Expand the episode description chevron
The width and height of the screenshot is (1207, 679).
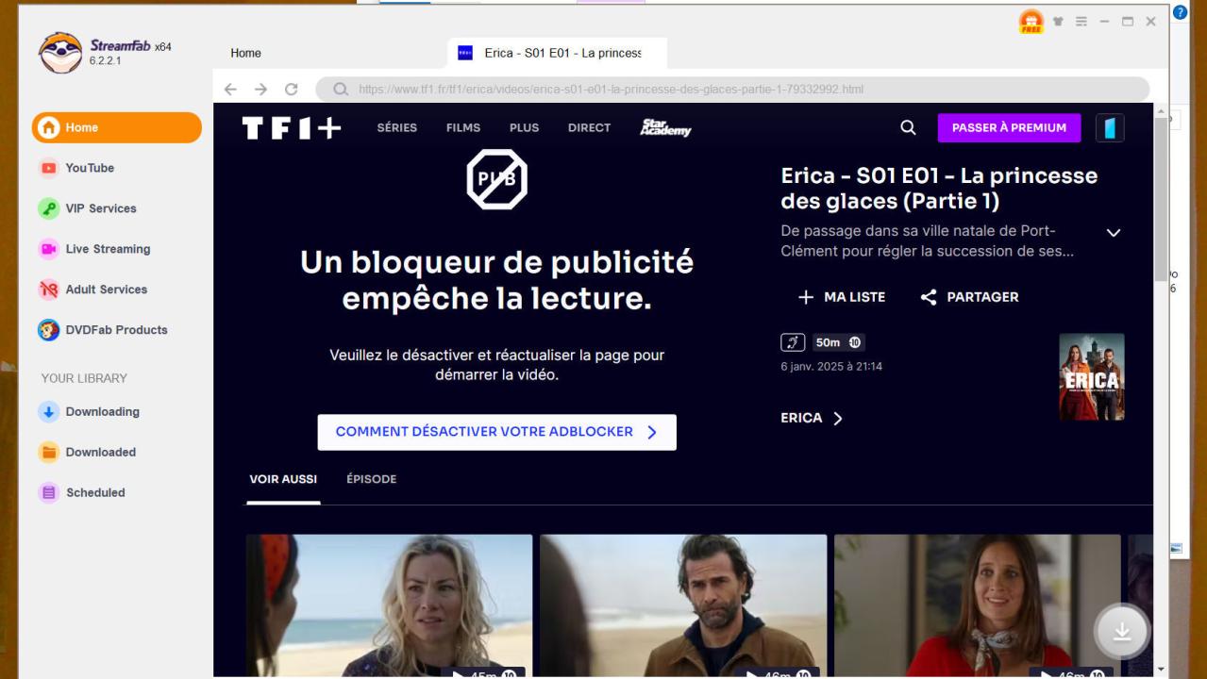coord(1114,232)
